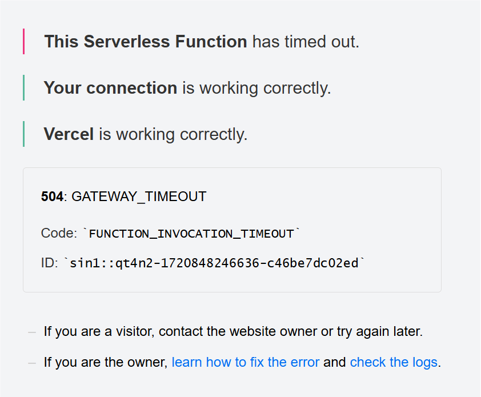Image resolution: width=481 pixels, height=397 pixels.
Task: Click the green status bar beside Vercel
Action: pyautogui.click(x=23, y=134)
